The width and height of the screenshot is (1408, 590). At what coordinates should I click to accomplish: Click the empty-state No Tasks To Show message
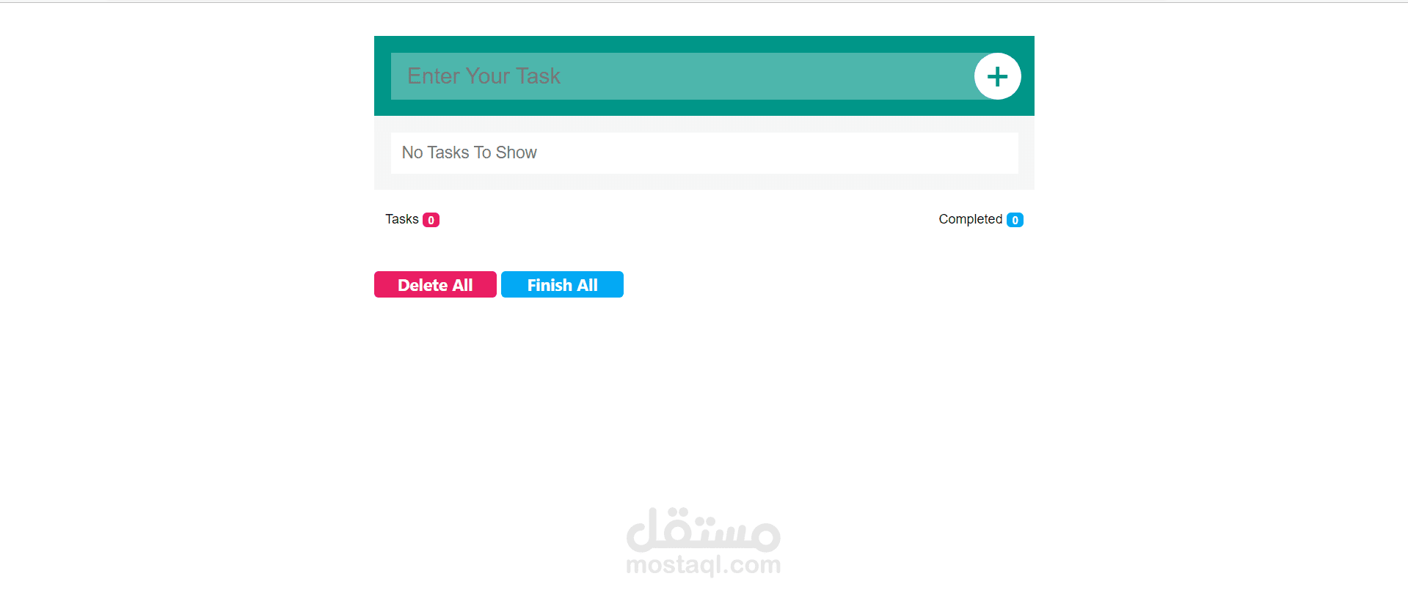pos(469,152)
